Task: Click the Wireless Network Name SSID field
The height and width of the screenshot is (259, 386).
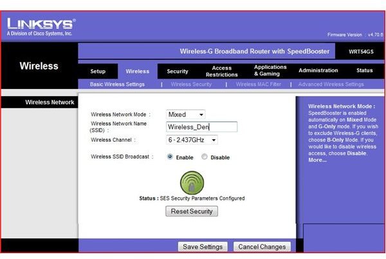Action: coord(201,127)
